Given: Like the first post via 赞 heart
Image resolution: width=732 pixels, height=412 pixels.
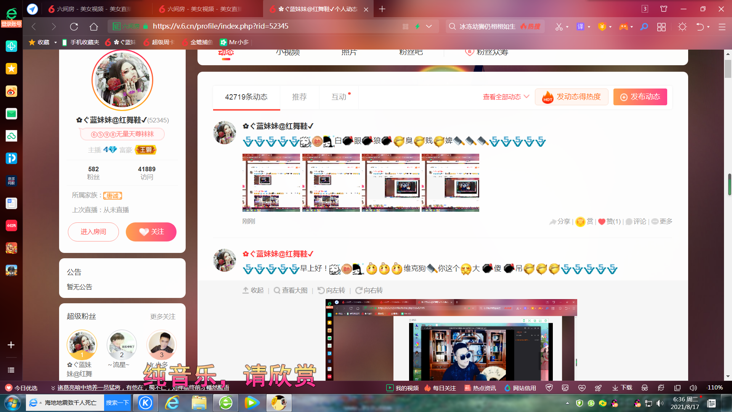Looking at the screenshot, I should pyautogui.click(x=602, y=222).
